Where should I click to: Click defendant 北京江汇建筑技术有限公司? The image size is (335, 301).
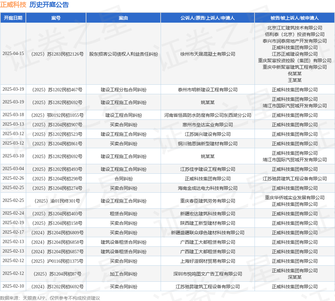[295, 28]
